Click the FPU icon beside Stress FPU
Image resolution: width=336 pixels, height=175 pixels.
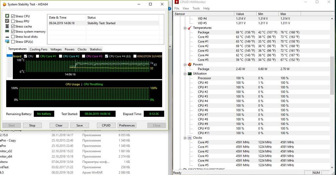pyautogui.click(x=7, y=21)
